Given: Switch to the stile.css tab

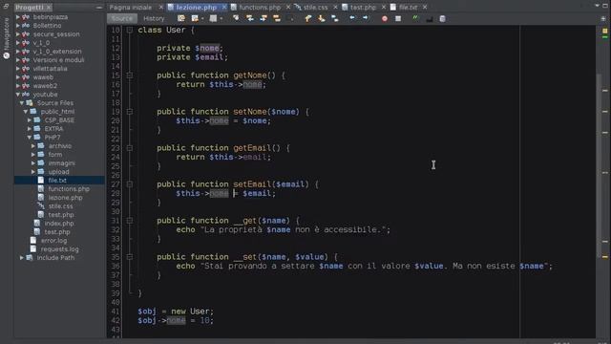Looking at the screenshot, I should click(x=315, y=7).
